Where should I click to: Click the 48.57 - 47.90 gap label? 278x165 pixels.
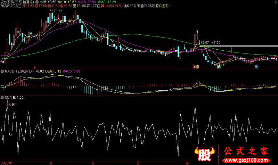click(x=211, y=43)
